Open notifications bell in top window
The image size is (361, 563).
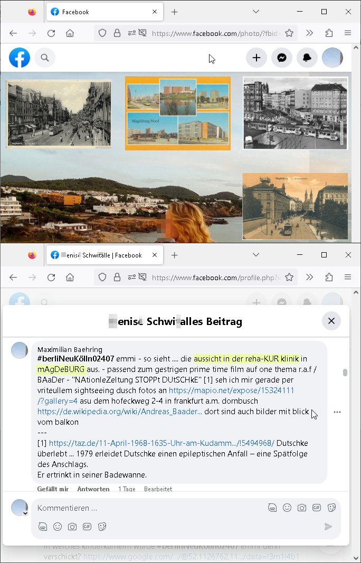[307, 58]
